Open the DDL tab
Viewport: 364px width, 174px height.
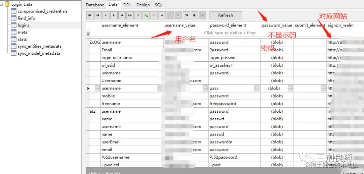pyautogui.click(x=127, y=5)
